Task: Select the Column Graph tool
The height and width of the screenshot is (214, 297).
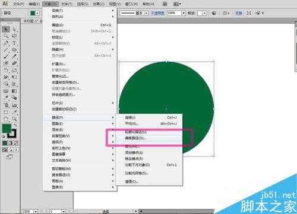Action: (14, 105)
